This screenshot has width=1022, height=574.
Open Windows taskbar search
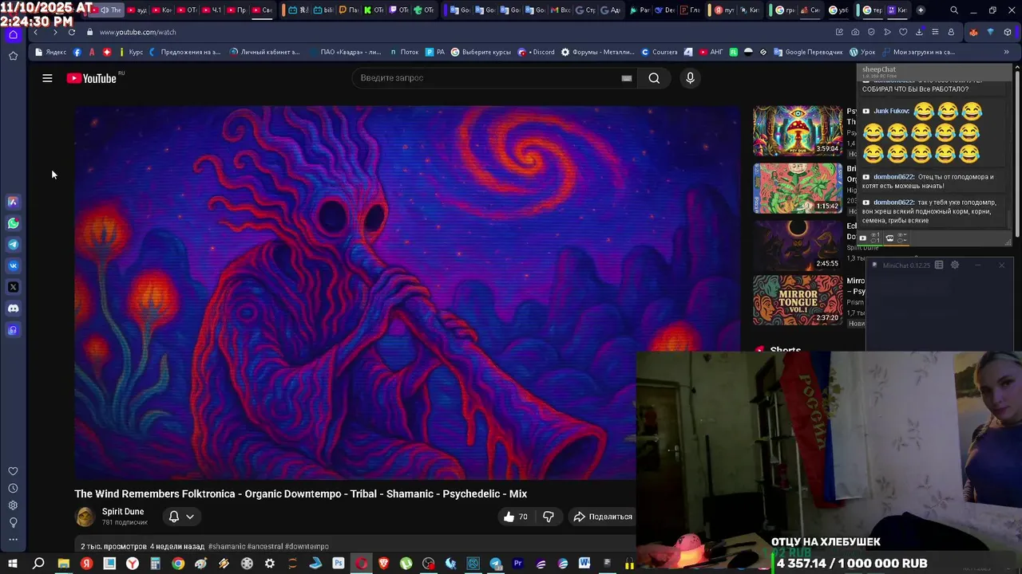pyautogui.click(x=38, y=564)
